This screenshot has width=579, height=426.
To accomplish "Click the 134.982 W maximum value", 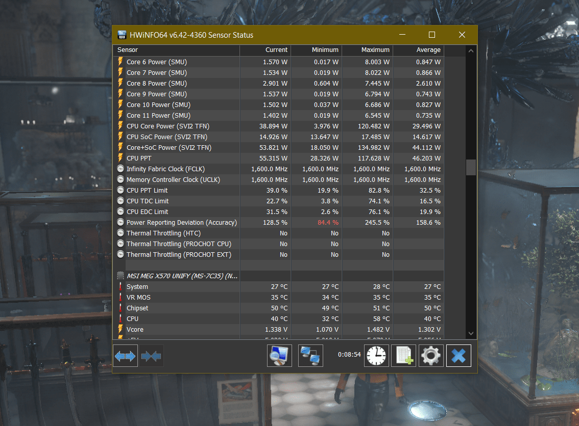I will (x=374, y=147).
